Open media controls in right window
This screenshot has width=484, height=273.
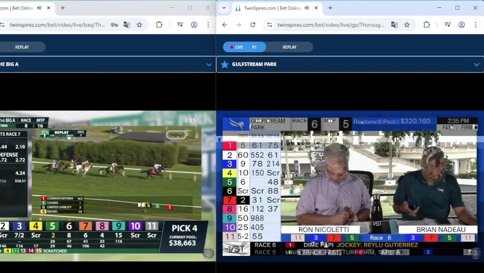tap(447, 25)
